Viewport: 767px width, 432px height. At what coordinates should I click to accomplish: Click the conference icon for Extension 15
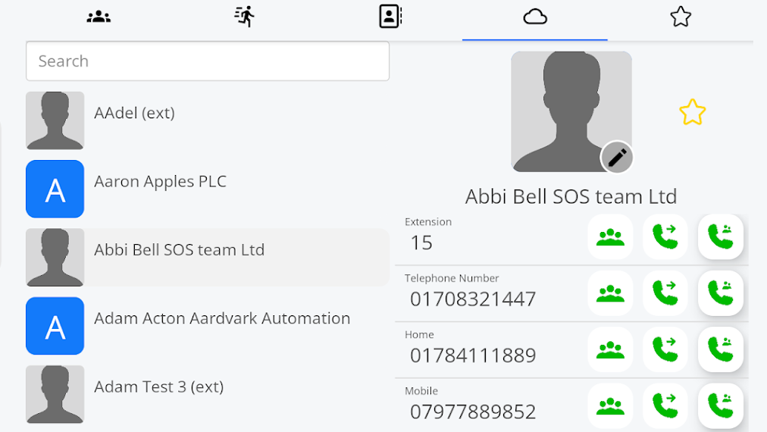[x=610, y=237]
